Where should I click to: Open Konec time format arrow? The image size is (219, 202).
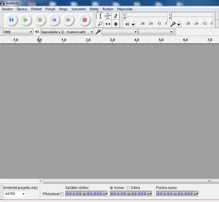click(x=151, y=194)
